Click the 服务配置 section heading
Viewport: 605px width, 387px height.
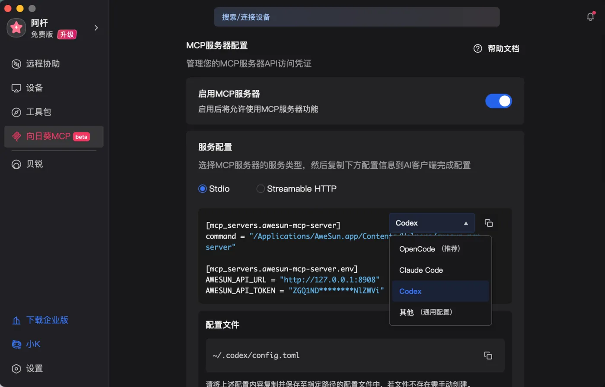point(215,147)
